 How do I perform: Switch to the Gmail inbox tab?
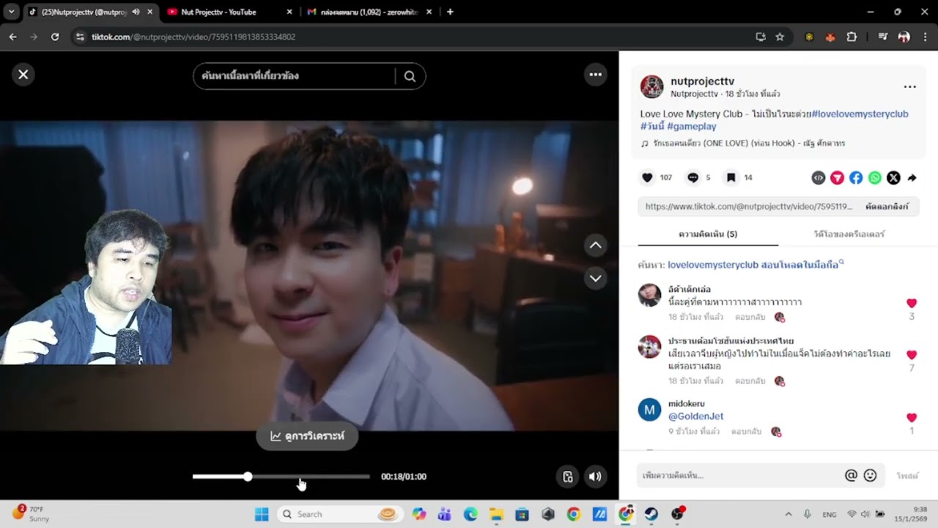(369, 12)
